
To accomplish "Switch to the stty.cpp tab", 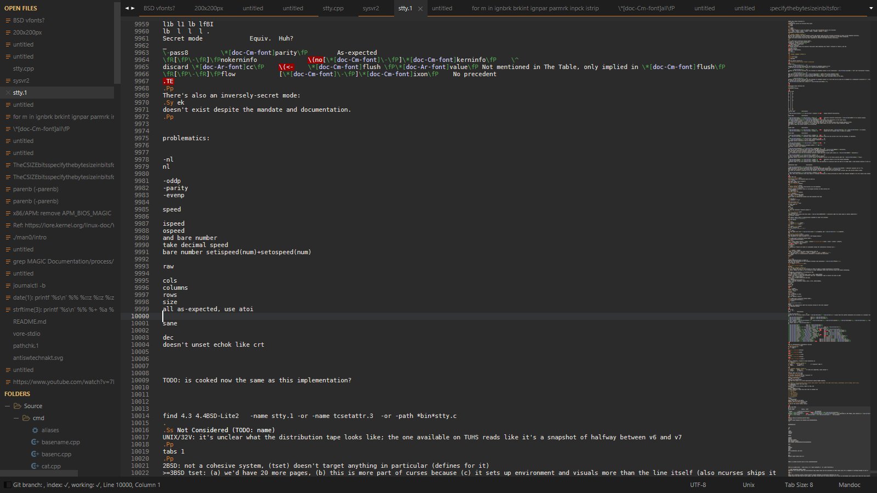I will pyautogui.click(x=333, y=8).
